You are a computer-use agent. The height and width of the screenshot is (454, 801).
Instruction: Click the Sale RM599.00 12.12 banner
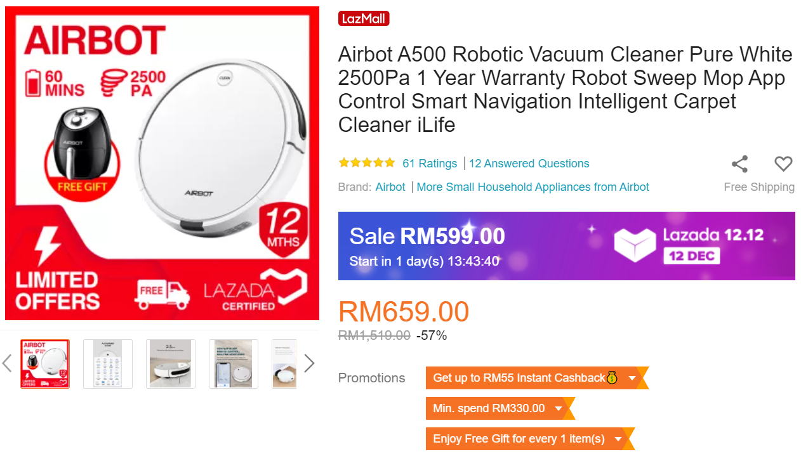pos(566,246)
